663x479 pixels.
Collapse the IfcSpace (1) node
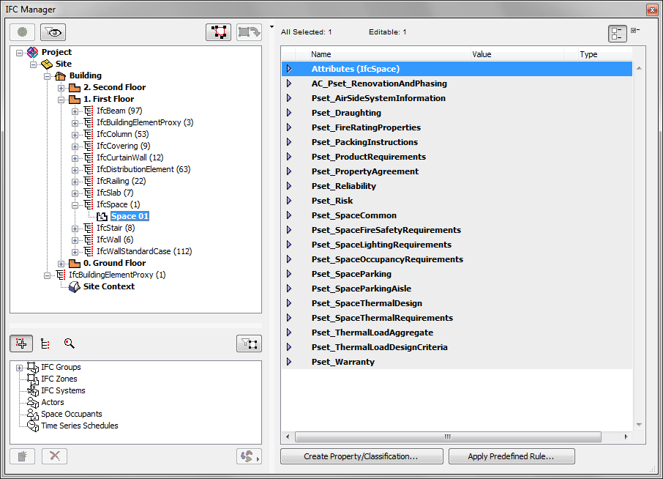click(75, 205)
